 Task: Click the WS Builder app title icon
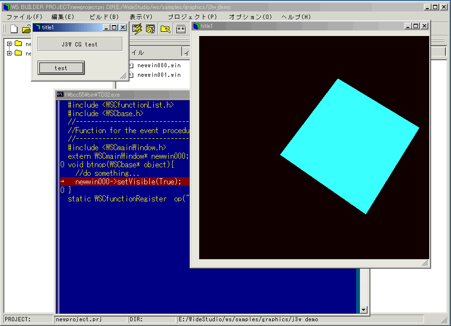point(7,7)
